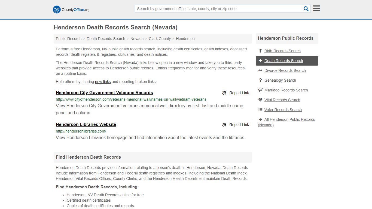
Task: Open the hamburger menu icon
Action: [x=316, y=8]
